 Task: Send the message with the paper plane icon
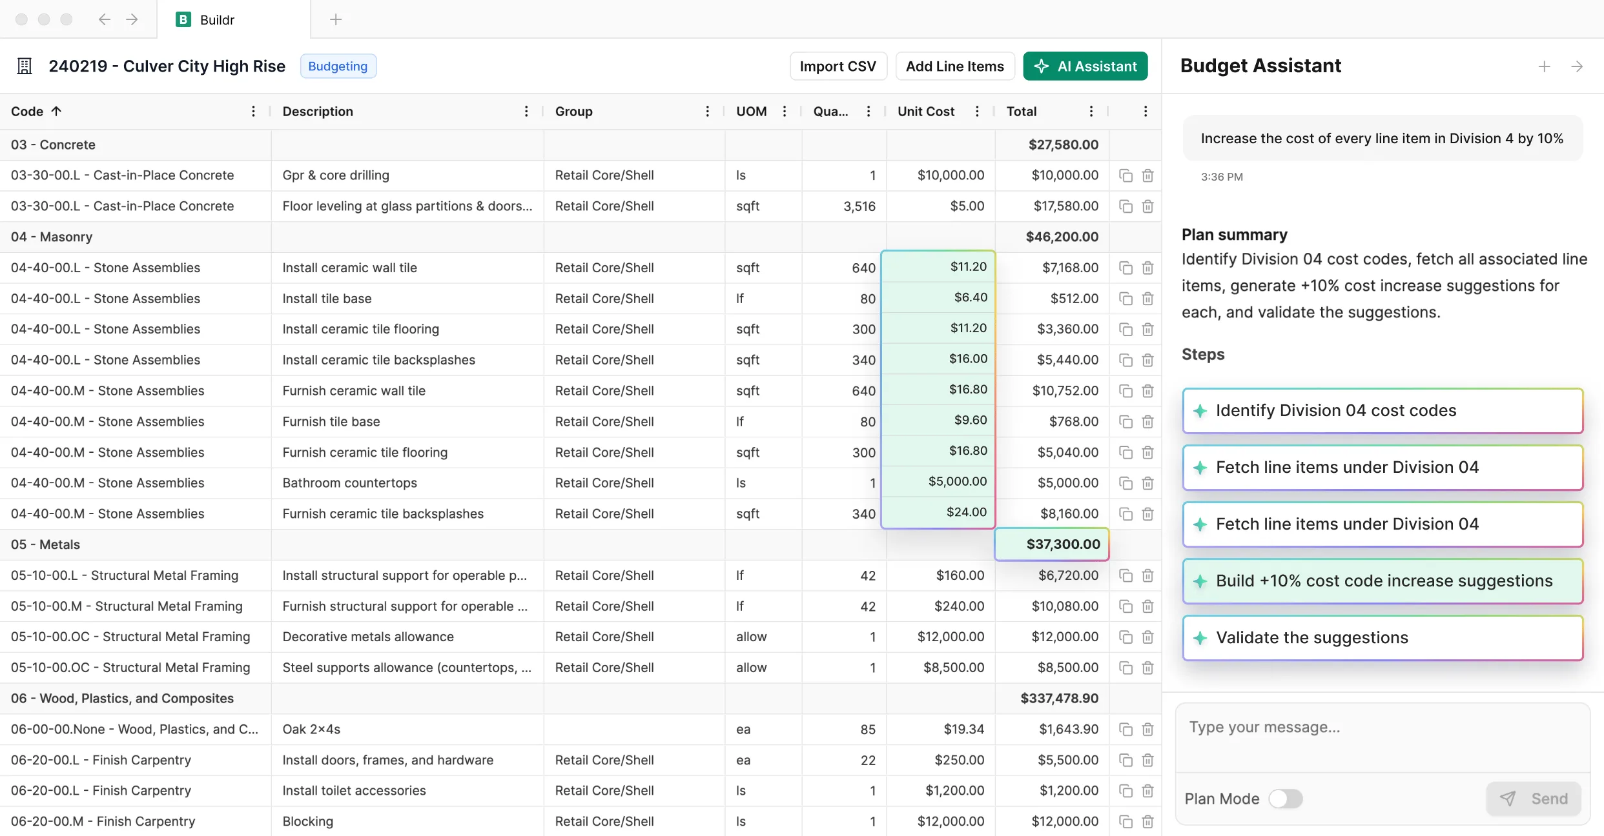point(1508,798)
